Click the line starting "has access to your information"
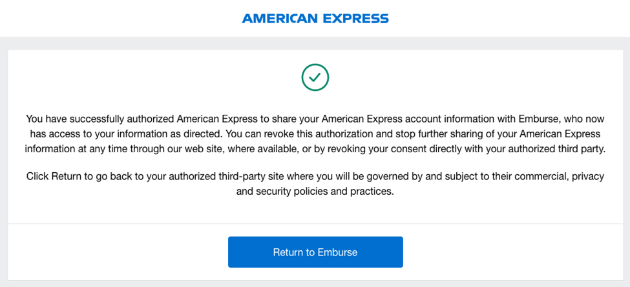630x287 pixels. (315, 134)
